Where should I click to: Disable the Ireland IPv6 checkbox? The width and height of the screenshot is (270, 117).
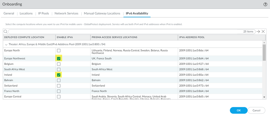pos(59,75)
